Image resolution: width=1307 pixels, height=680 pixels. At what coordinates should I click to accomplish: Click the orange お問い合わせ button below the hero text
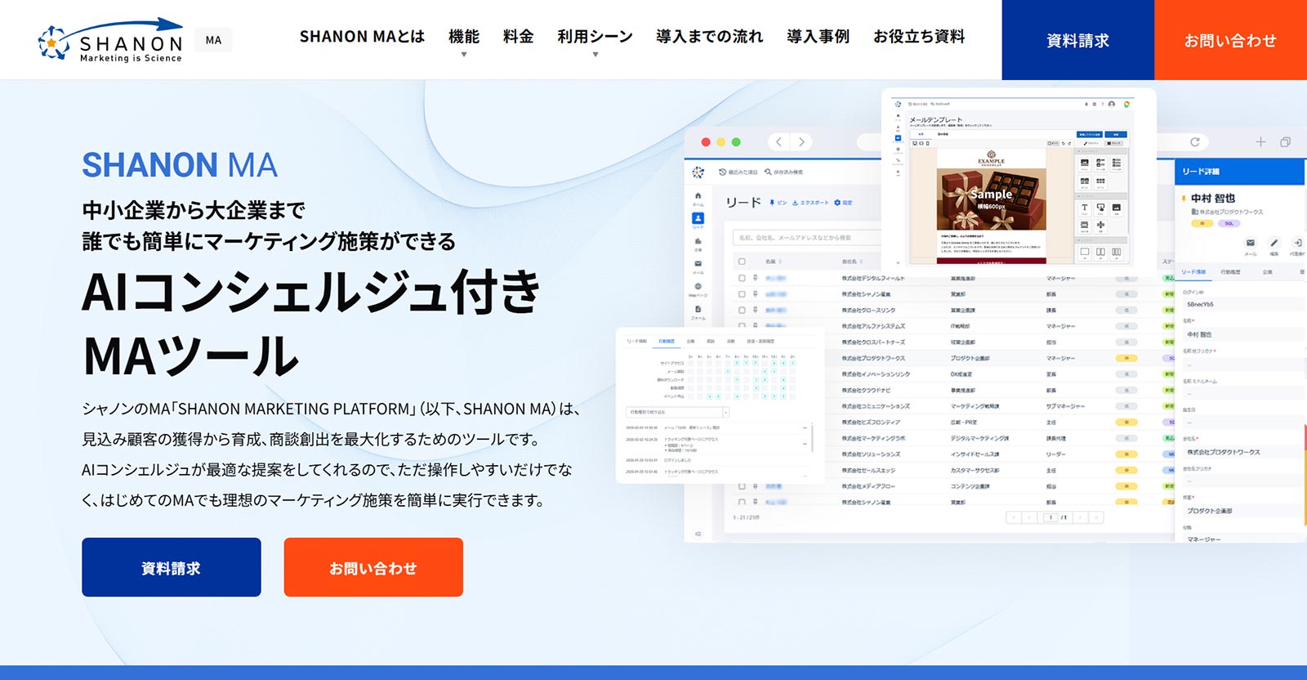pos(373,567)
